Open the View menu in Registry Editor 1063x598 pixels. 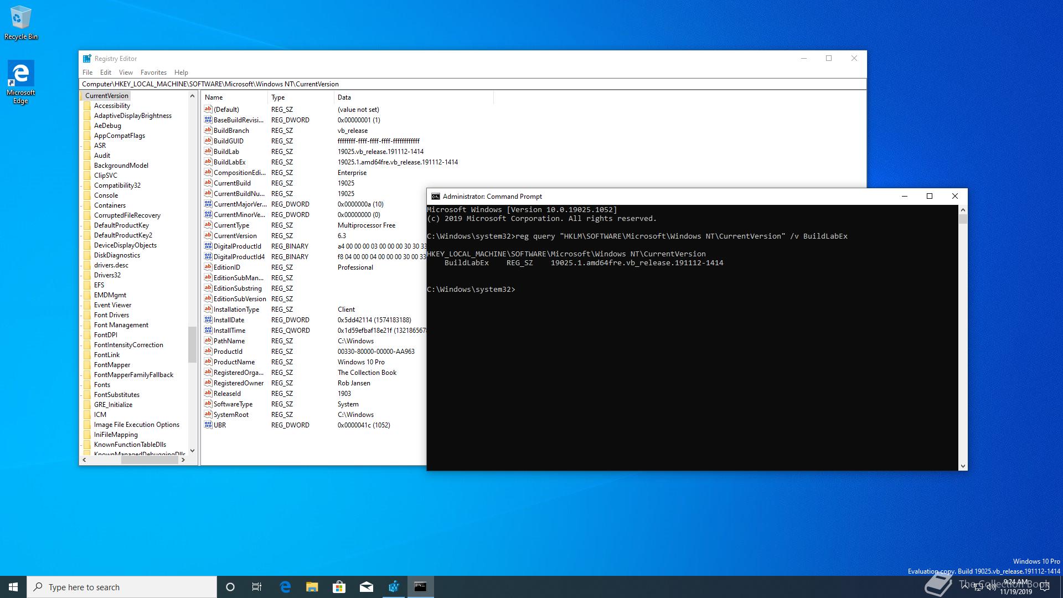pos(126,73)
